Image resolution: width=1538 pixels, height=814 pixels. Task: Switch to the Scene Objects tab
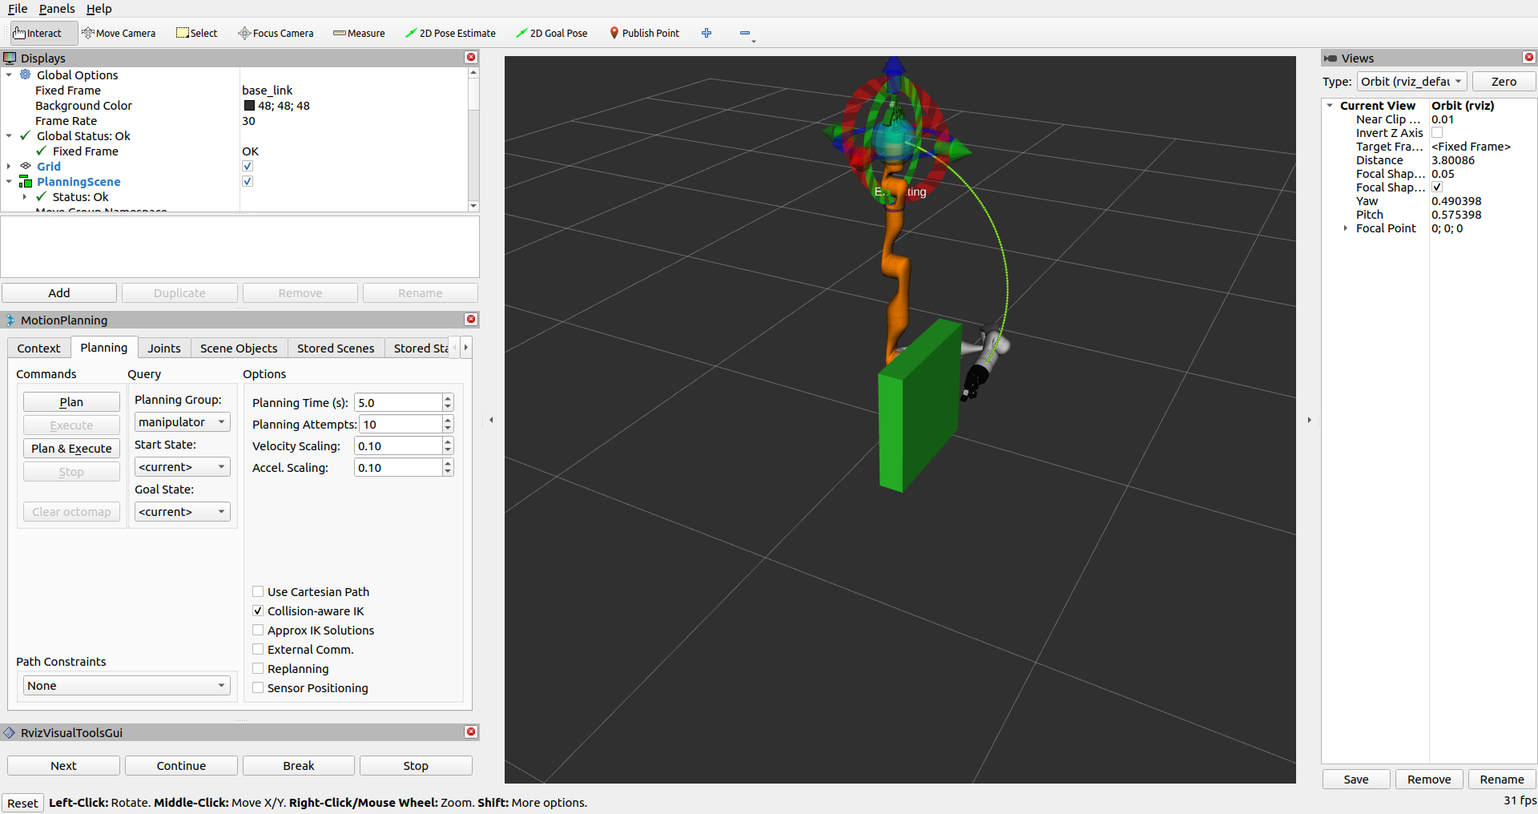point(239,348)
